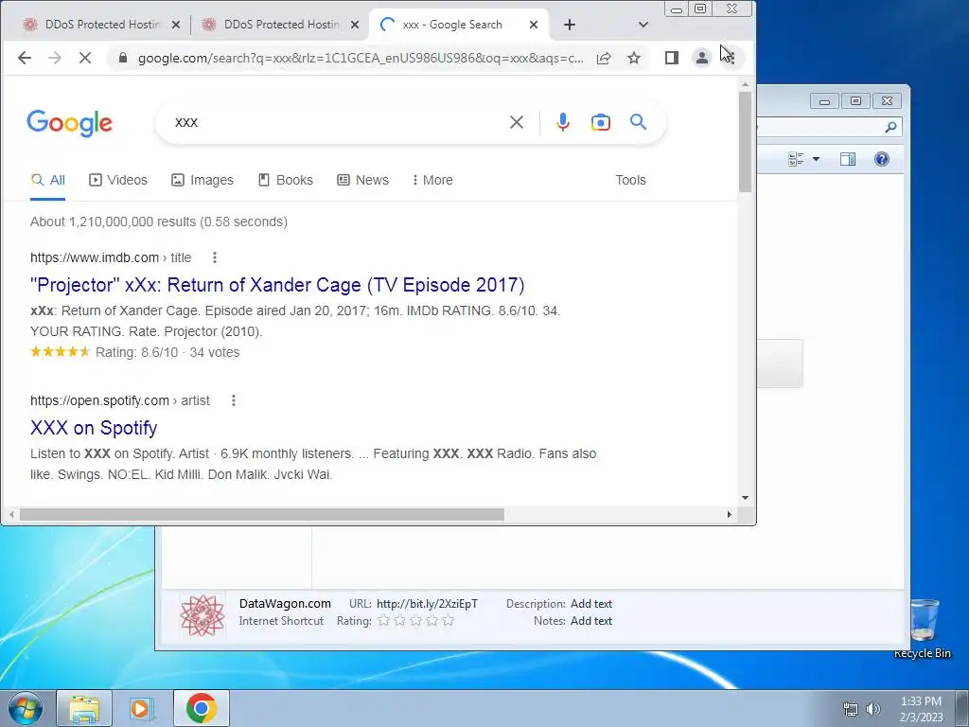Bookmark this page with the star icon
The height and width of the screenshot is (727, 969).
pos(633,58)
